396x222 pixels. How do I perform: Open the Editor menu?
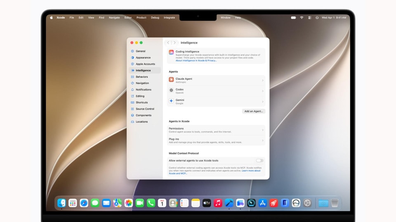[128, 18]
